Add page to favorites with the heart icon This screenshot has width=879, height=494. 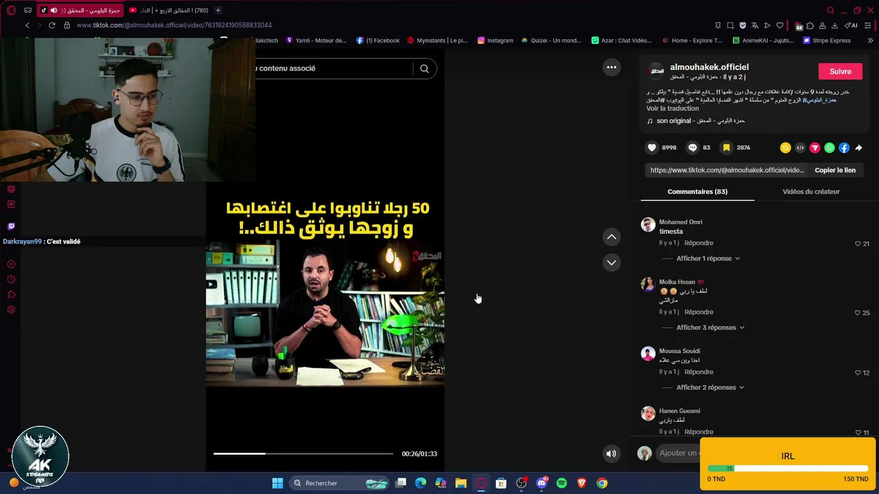click(779, 25)
